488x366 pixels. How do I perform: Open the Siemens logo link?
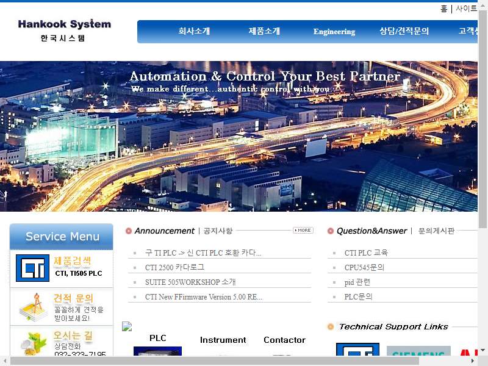[x=418, y=351]
